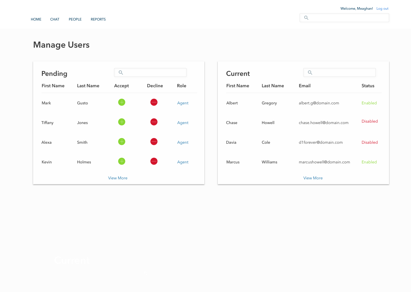The height and width of the screenshot is (292, 411).
Task: Focus the top header search field
Action: coord(344,18)
